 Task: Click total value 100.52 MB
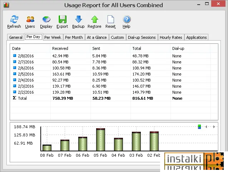142,80
